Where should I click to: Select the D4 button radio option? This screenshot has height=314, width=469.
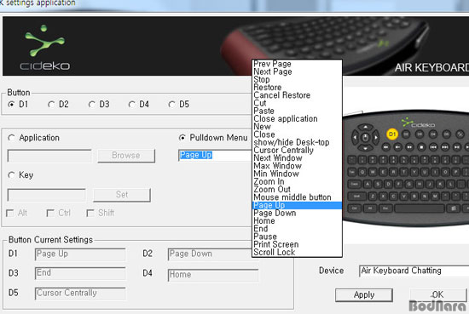pos(132,105)
